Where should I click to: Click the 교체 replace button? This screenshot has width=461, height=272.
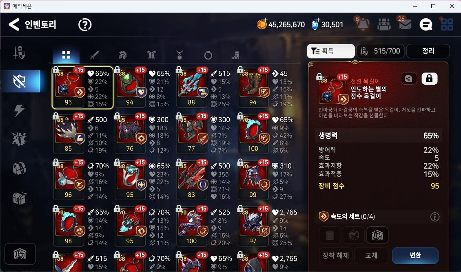pyautogui.click(x=371, y=255)
